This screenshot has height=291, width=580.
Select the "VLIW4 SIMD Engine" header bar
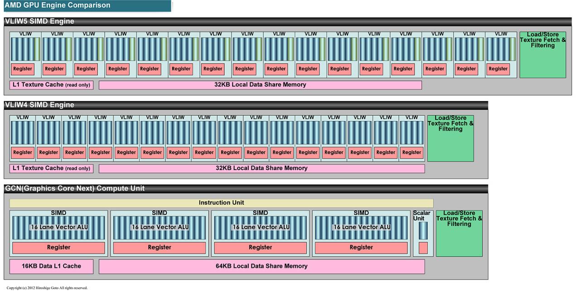pos(246,105)
